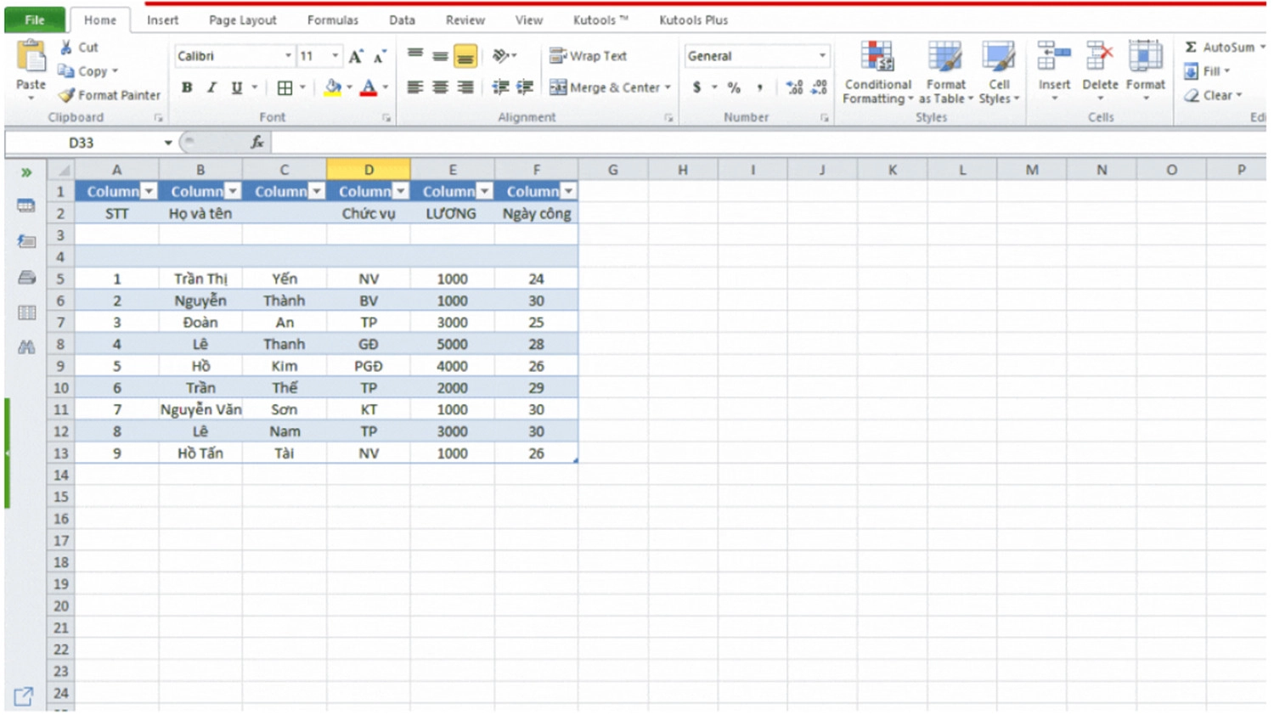Open the Name Box dropdown arrow
This screenshot has height=715, width=1274.
[x=168, y=143]
